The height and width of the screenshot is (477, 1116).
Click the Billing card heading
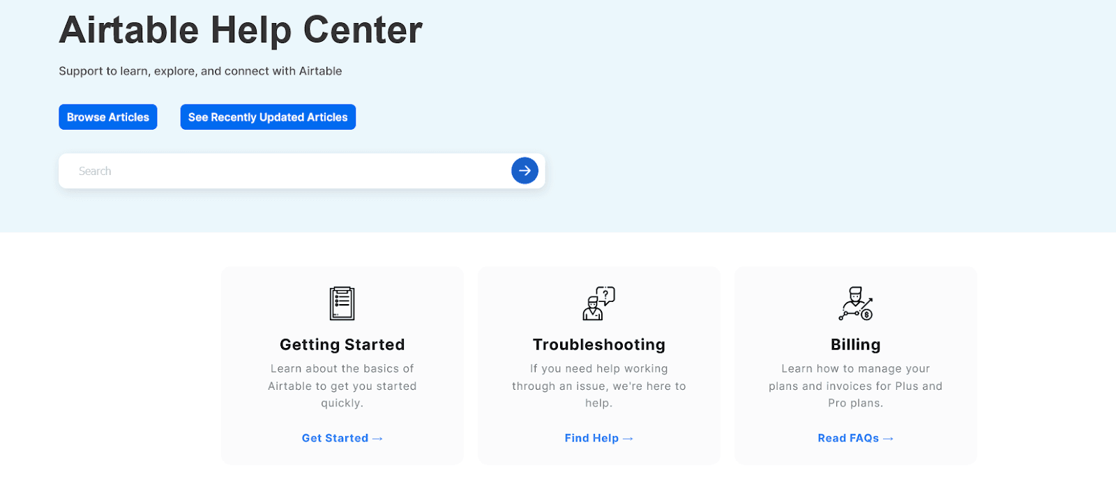[855, 344]
